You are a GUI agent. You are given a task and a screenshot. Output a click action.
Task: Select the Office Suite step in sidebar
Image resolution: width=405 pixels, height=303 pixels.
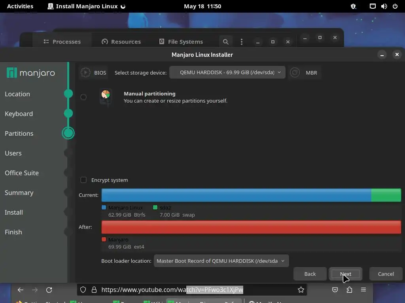click(x=22, y=173)
